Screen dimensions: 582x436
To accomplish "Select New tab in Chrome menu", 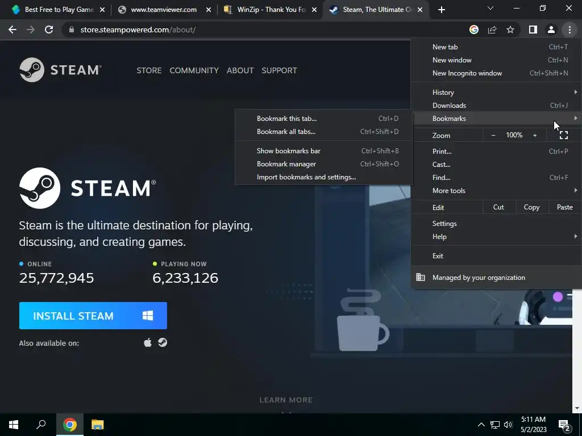I will click(x=496, y=47).
